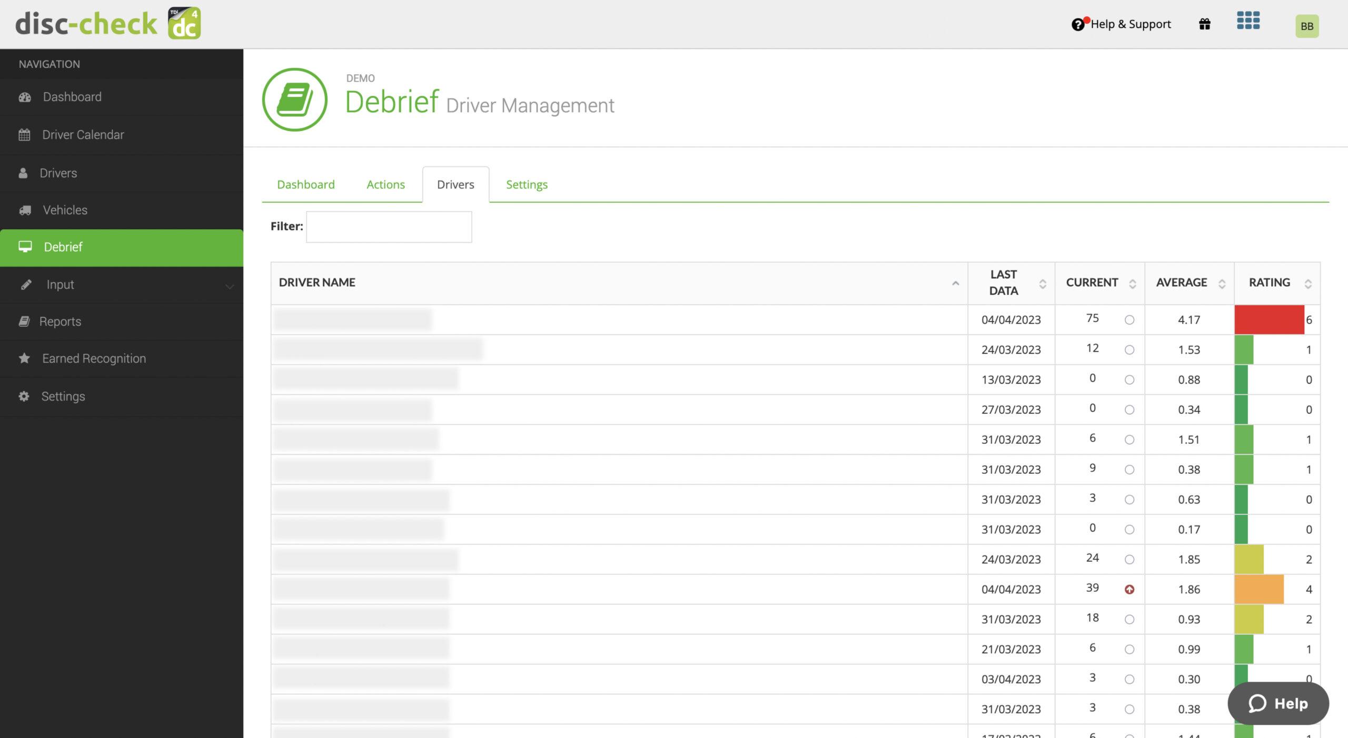Sort by Driver Name column arrow
Screen dimensions: 1348x738
pyautogui.click(x=955, y=283)
